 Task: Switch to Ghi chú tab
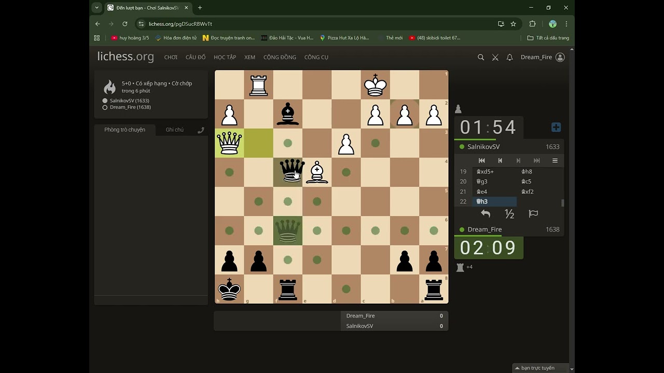click(174, 130)
